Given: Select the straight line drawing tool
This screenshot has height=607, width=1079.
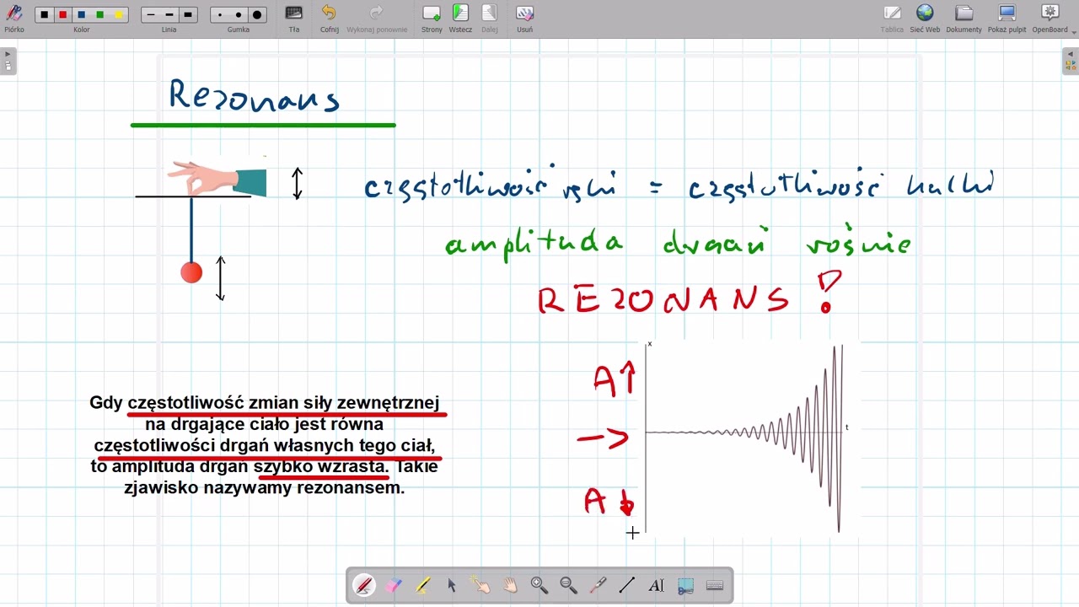Looking at the screenshot, I should (x=627, y=586).
